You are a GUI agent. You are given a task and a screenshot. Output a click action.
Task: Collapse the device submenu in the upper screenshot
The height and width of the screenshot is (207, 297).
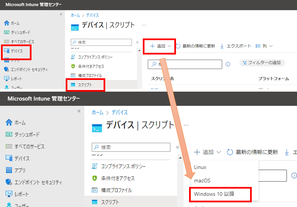pyautogui.click(x=137, y=42)
